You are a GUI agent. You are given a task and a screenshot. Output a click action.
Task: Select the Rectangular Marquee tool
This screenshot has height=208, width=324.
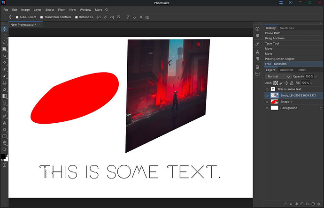pyautogui.click(x=4, y=36)
